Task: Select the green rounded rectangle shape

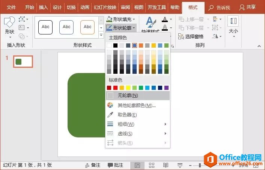Action: click(86, 105)
